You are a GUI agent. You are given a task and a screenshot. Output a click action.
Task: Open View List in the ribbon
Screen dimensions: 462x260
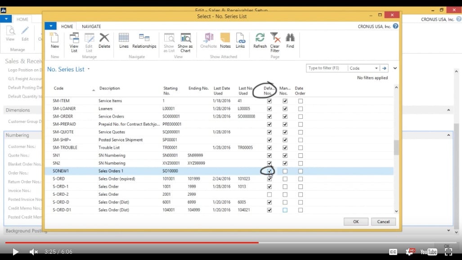[x=74, y=42]
